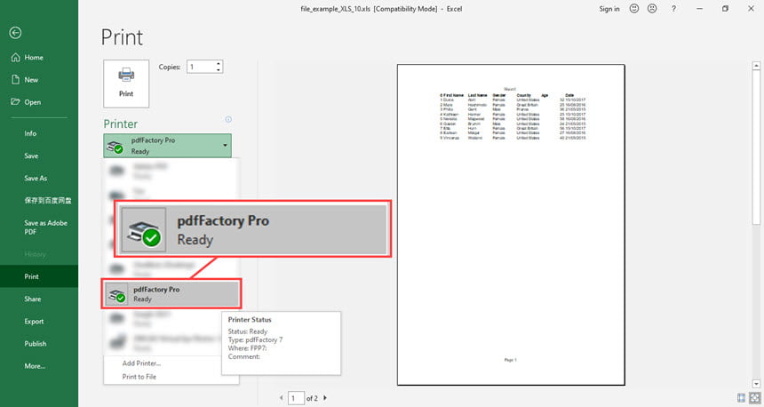Click the page preview thumbnail
Viewport: 764px width, 407px height.
511,225
